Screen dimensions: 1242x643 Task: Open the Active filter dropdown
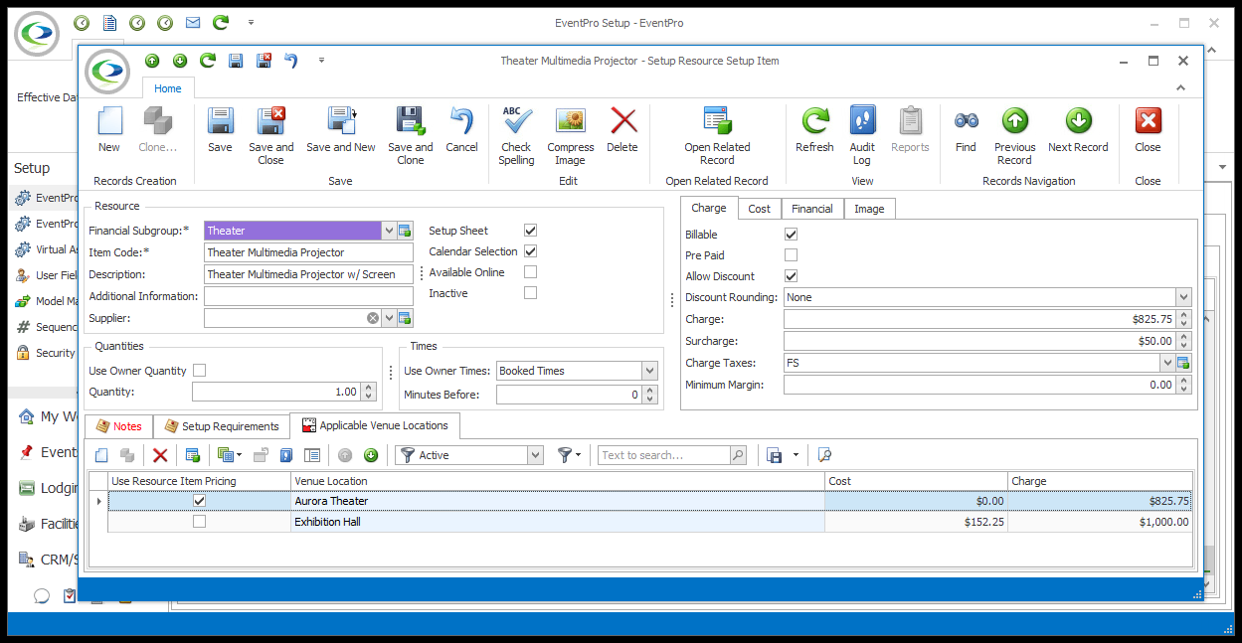coord(536,455)
